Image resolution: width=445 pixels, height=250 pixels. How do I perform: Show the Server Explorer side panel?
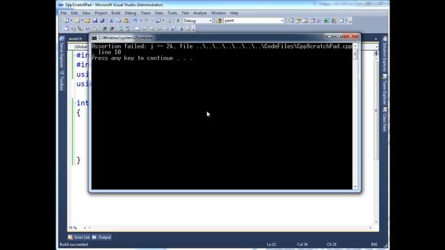pos(61,53)
